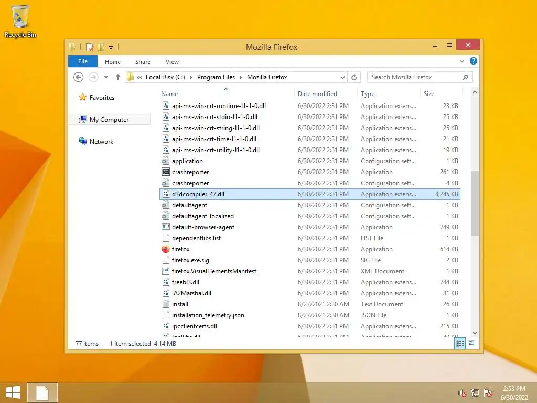This screenshot has height=403, width=537.
Task: Open the recent locations dropdown arrow
Action: [x=106, y=77]
